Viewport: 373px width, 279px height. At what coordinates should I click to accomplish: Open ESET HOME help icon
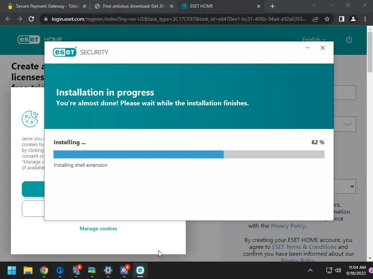(349, 40)
